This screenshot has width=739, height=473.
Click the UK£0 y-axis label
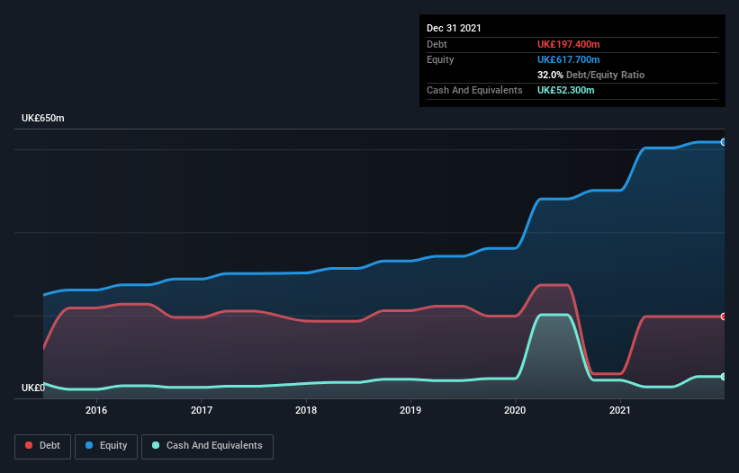pyautogui.click(x=33, y=388)
